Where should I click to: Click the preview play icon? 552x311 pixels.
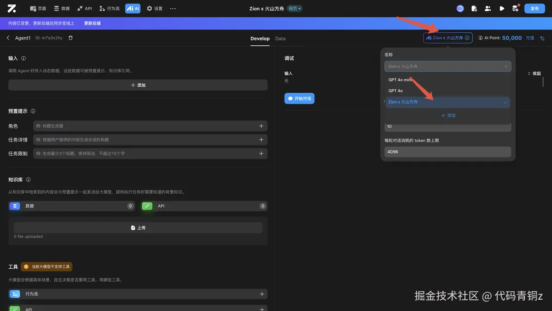coord(502,8)
